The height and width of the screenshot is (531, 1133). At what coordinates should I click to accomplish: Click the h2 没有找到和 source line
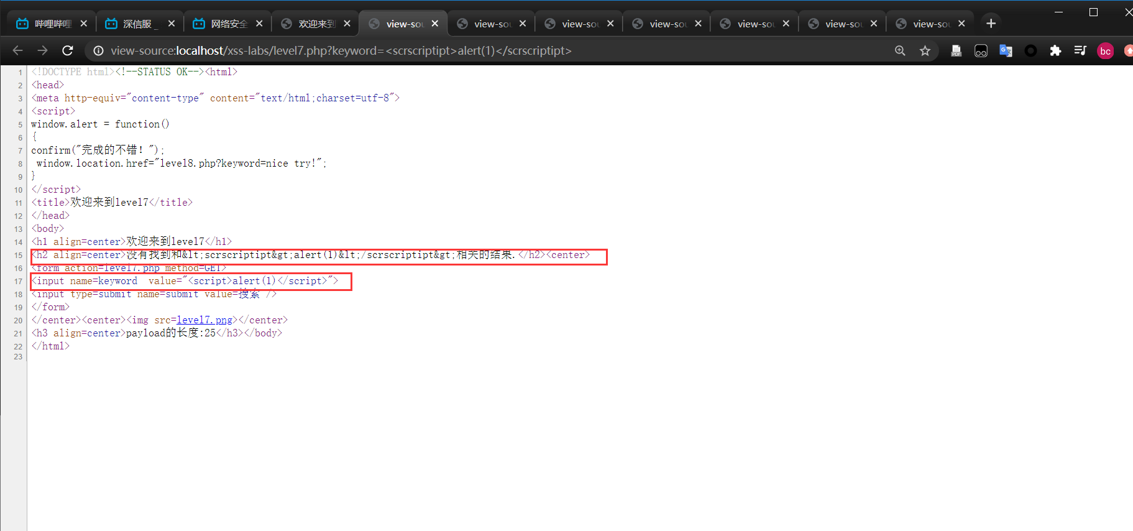click(311, 255)
